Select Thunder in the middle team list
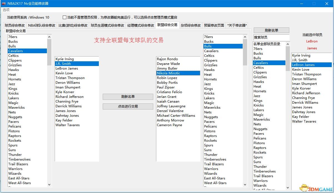This screenshot has width=334, height=193. click(223, 155)
